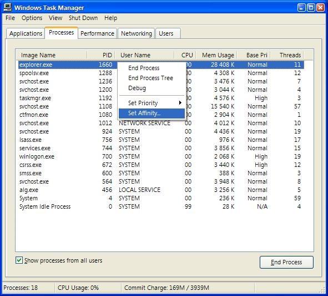Select the explorer.exe process row
This screenshot has width=328, height=296.
161,65
